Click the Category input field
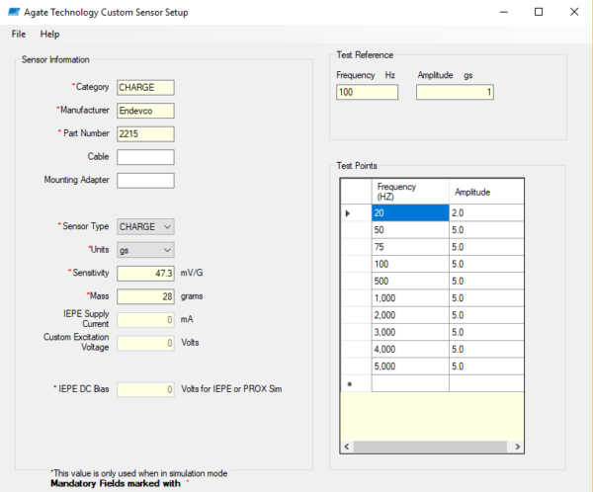The height and width of the screenshot is (492, 593). (x=145, y=87)
